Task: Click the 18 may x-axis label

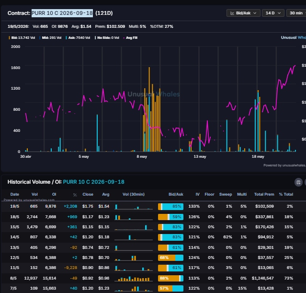Action: coord(258,156)
